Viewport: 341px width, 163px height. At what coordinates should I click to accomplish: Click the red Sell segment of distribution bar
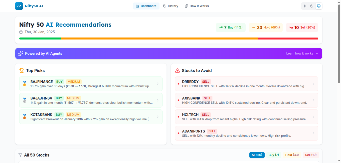[x=288, y=38]
